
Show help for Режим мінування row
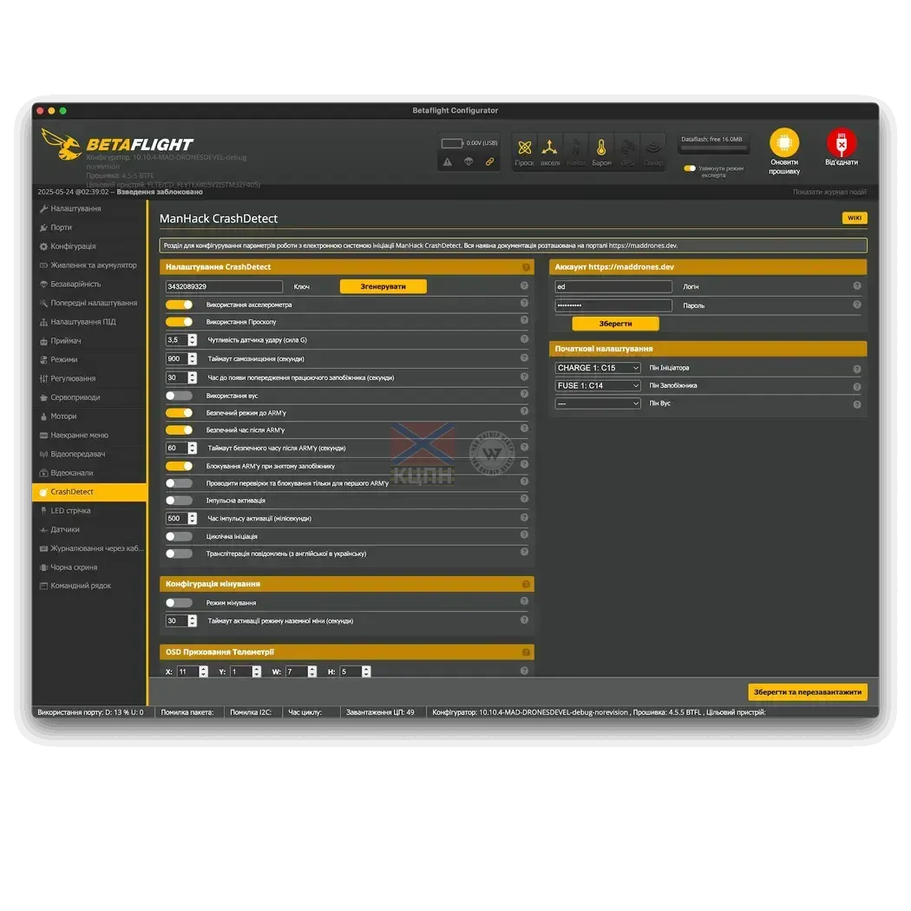coord(524,601)
